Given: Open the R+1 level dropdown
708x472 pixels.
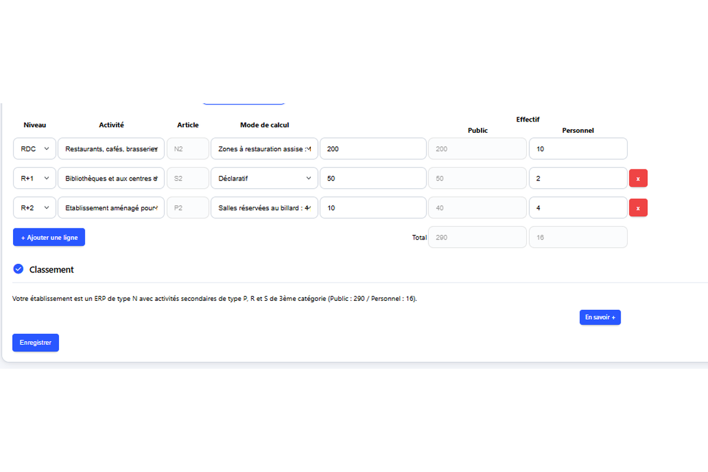Looking at the screenshot, I should pos(35,178).
